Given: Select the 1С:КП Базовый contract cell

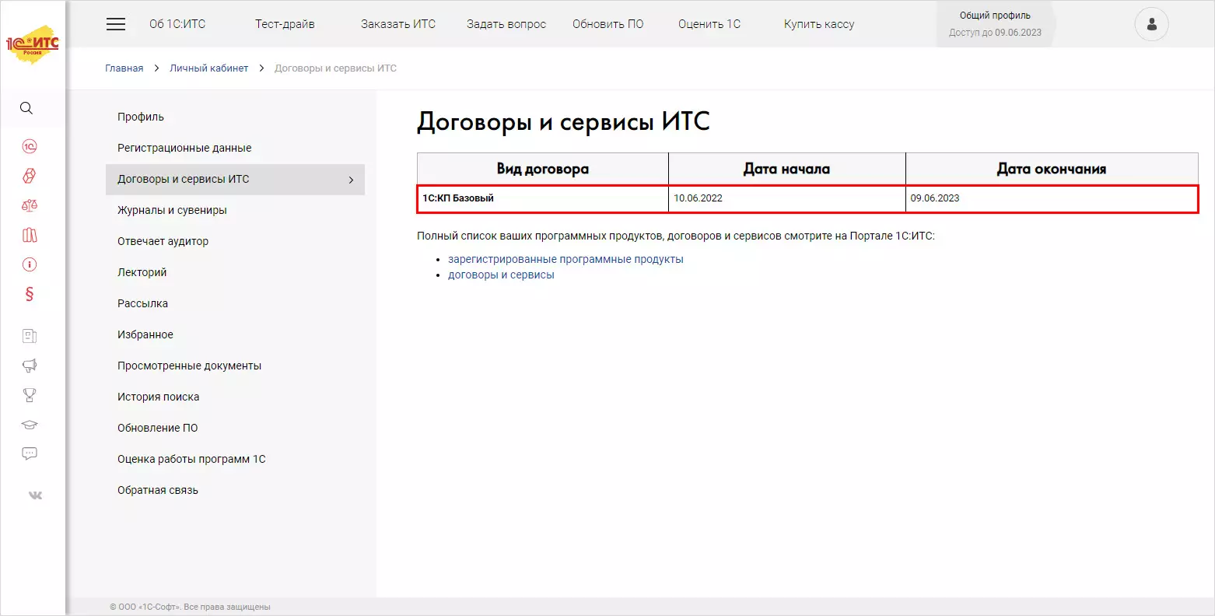Looking at the screenshot, I should coord(543,198).
